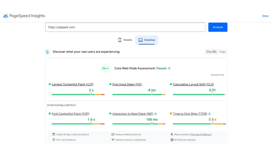Click Various network connections text
273x154 pixels.
click(130, 140)
